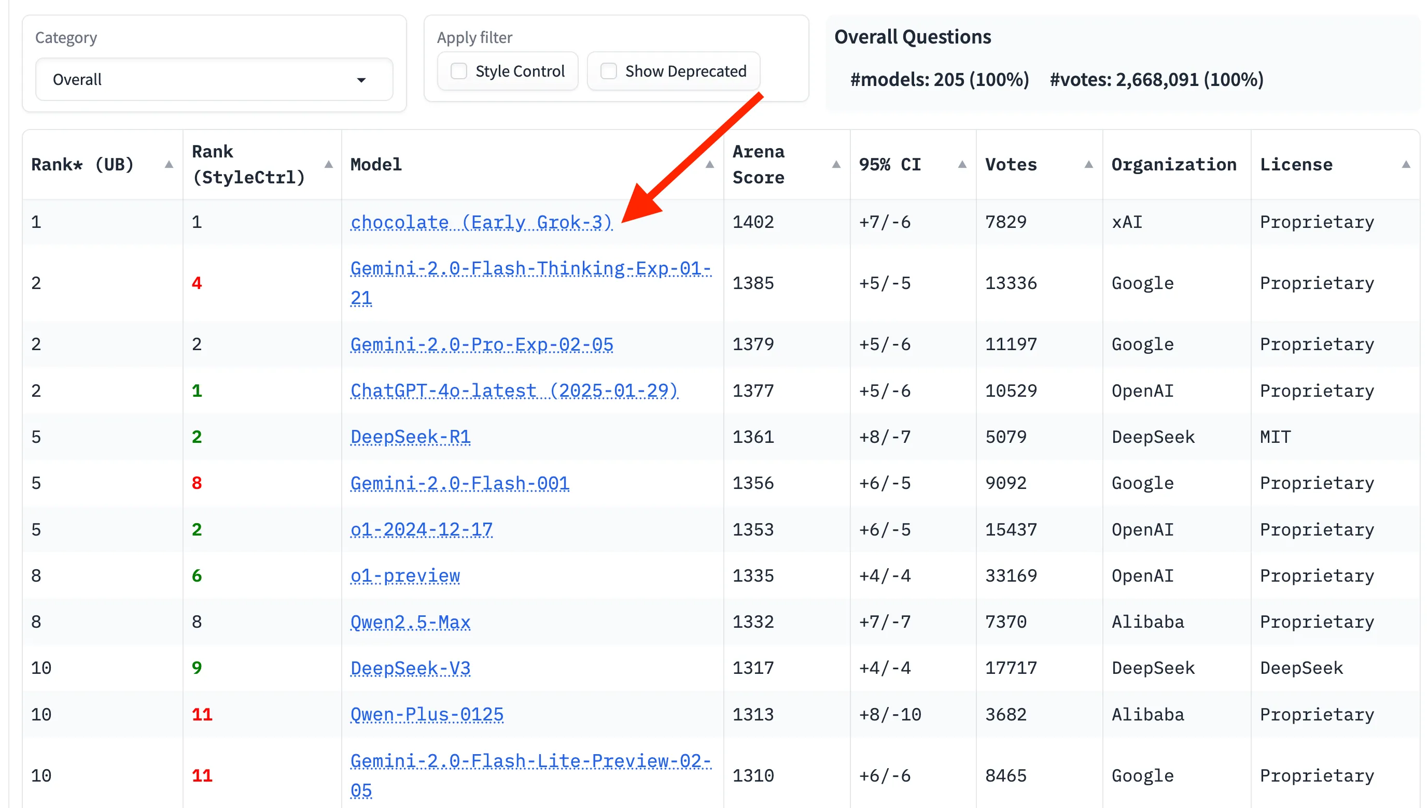Check the Show Deprecated box

pos(608,71)
